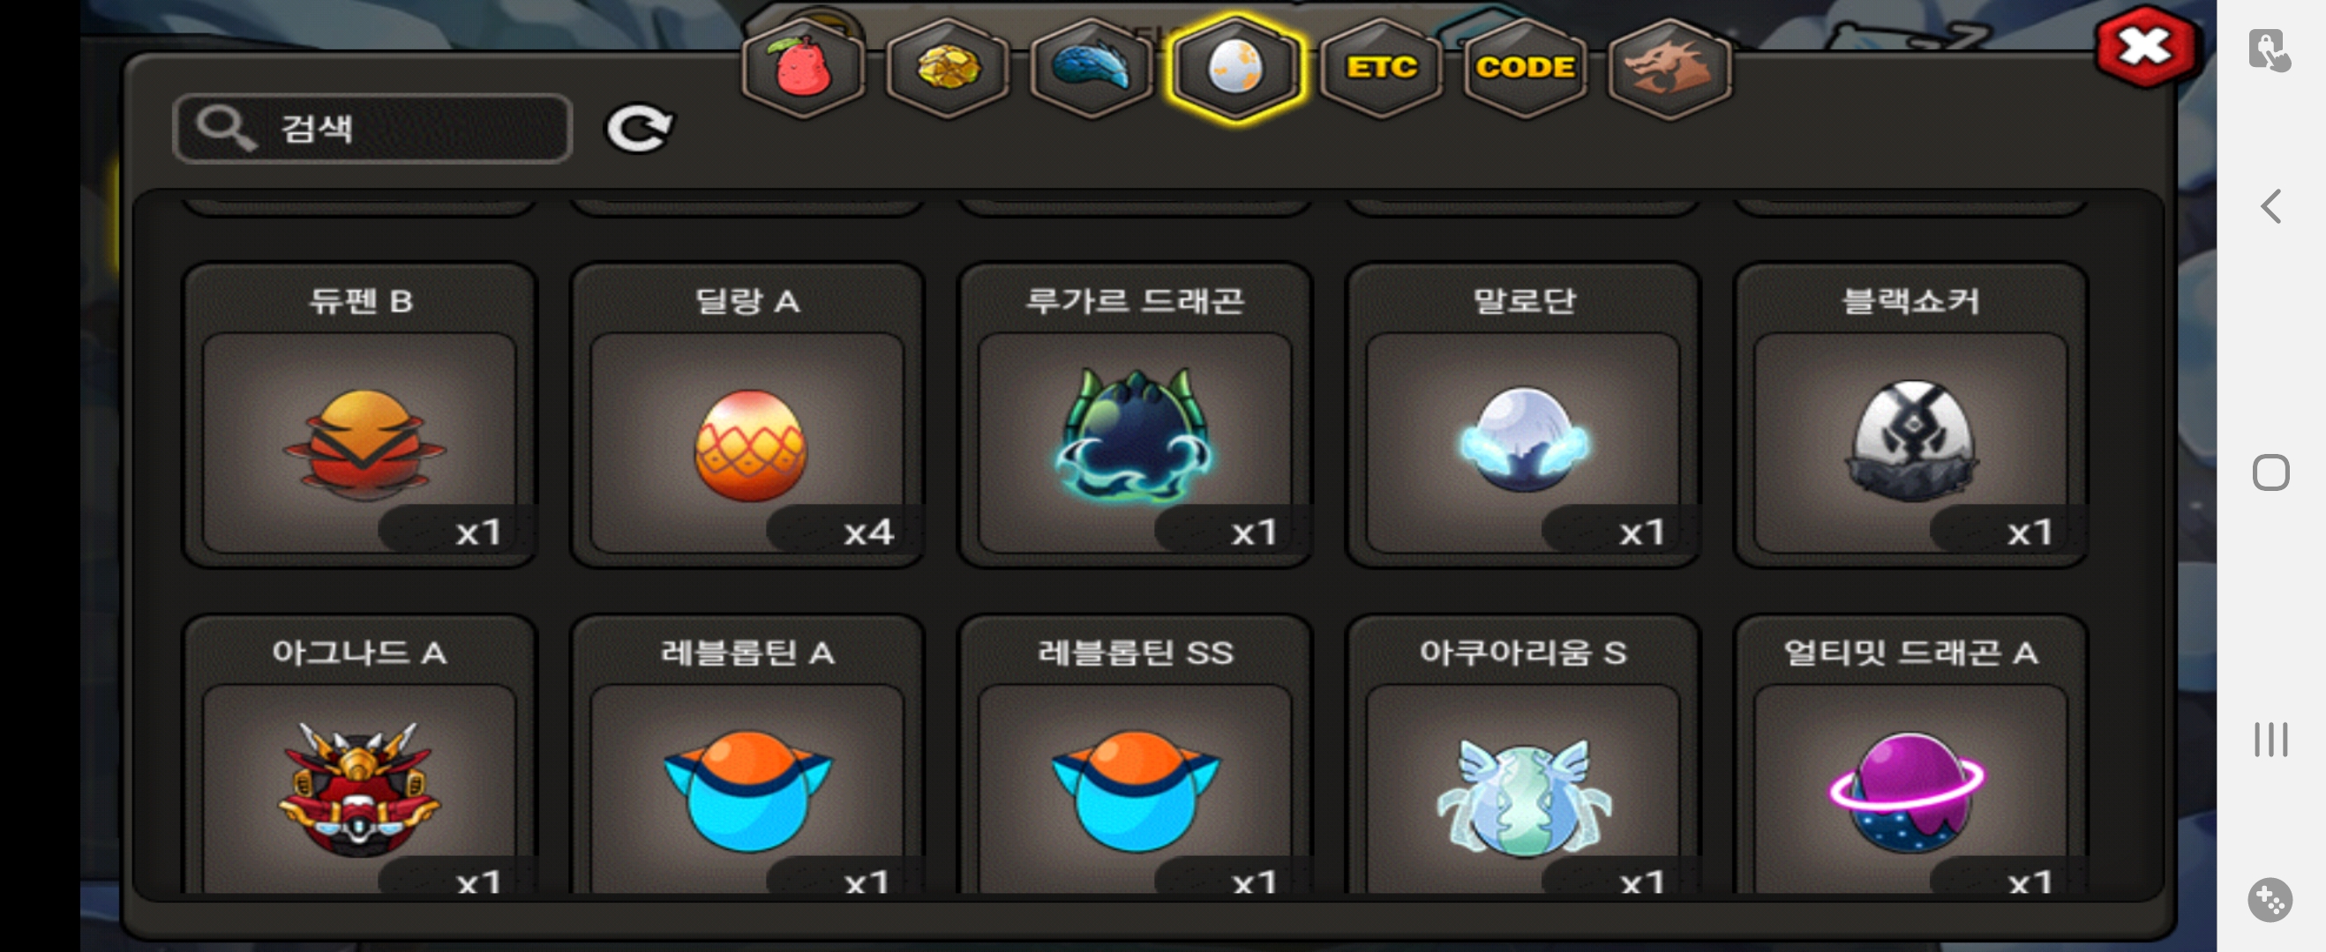Choose the 루가르 드래곤 egg
Screen dimensions: 2326x952
[x=1135, y=415]
